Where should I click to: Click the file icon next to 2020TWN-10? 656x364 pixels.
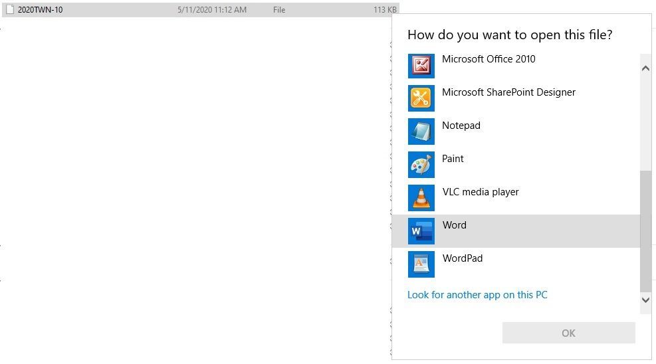pyautogui.click(x=10, y=9)
